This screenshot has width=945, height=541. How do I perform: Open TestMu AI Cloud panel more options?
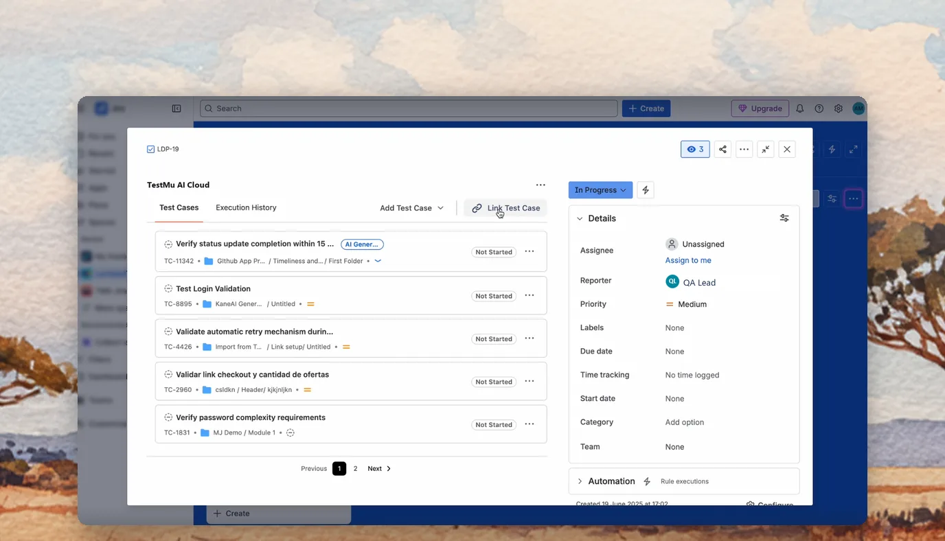540,185
